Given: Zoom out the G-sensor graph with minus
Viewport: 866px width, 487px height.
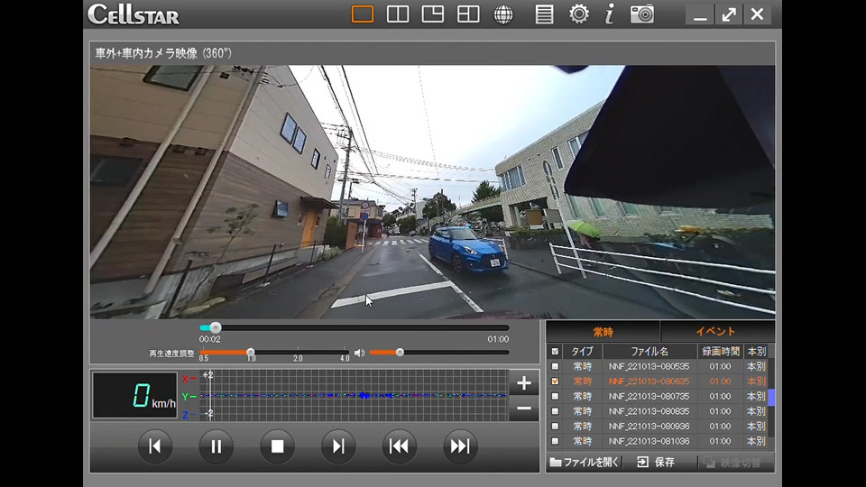Looking at the screenshot, I should (x=524, y=409).
